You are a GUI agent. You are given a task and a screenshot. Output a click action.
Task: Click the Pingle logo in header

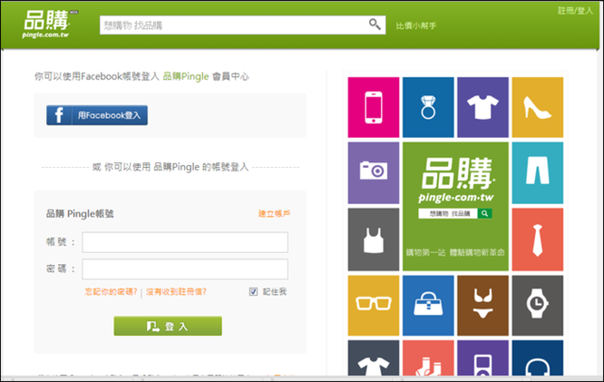[47, 25]
